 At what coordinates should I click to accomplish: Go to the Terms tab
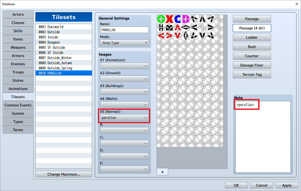tap(18, 130)
